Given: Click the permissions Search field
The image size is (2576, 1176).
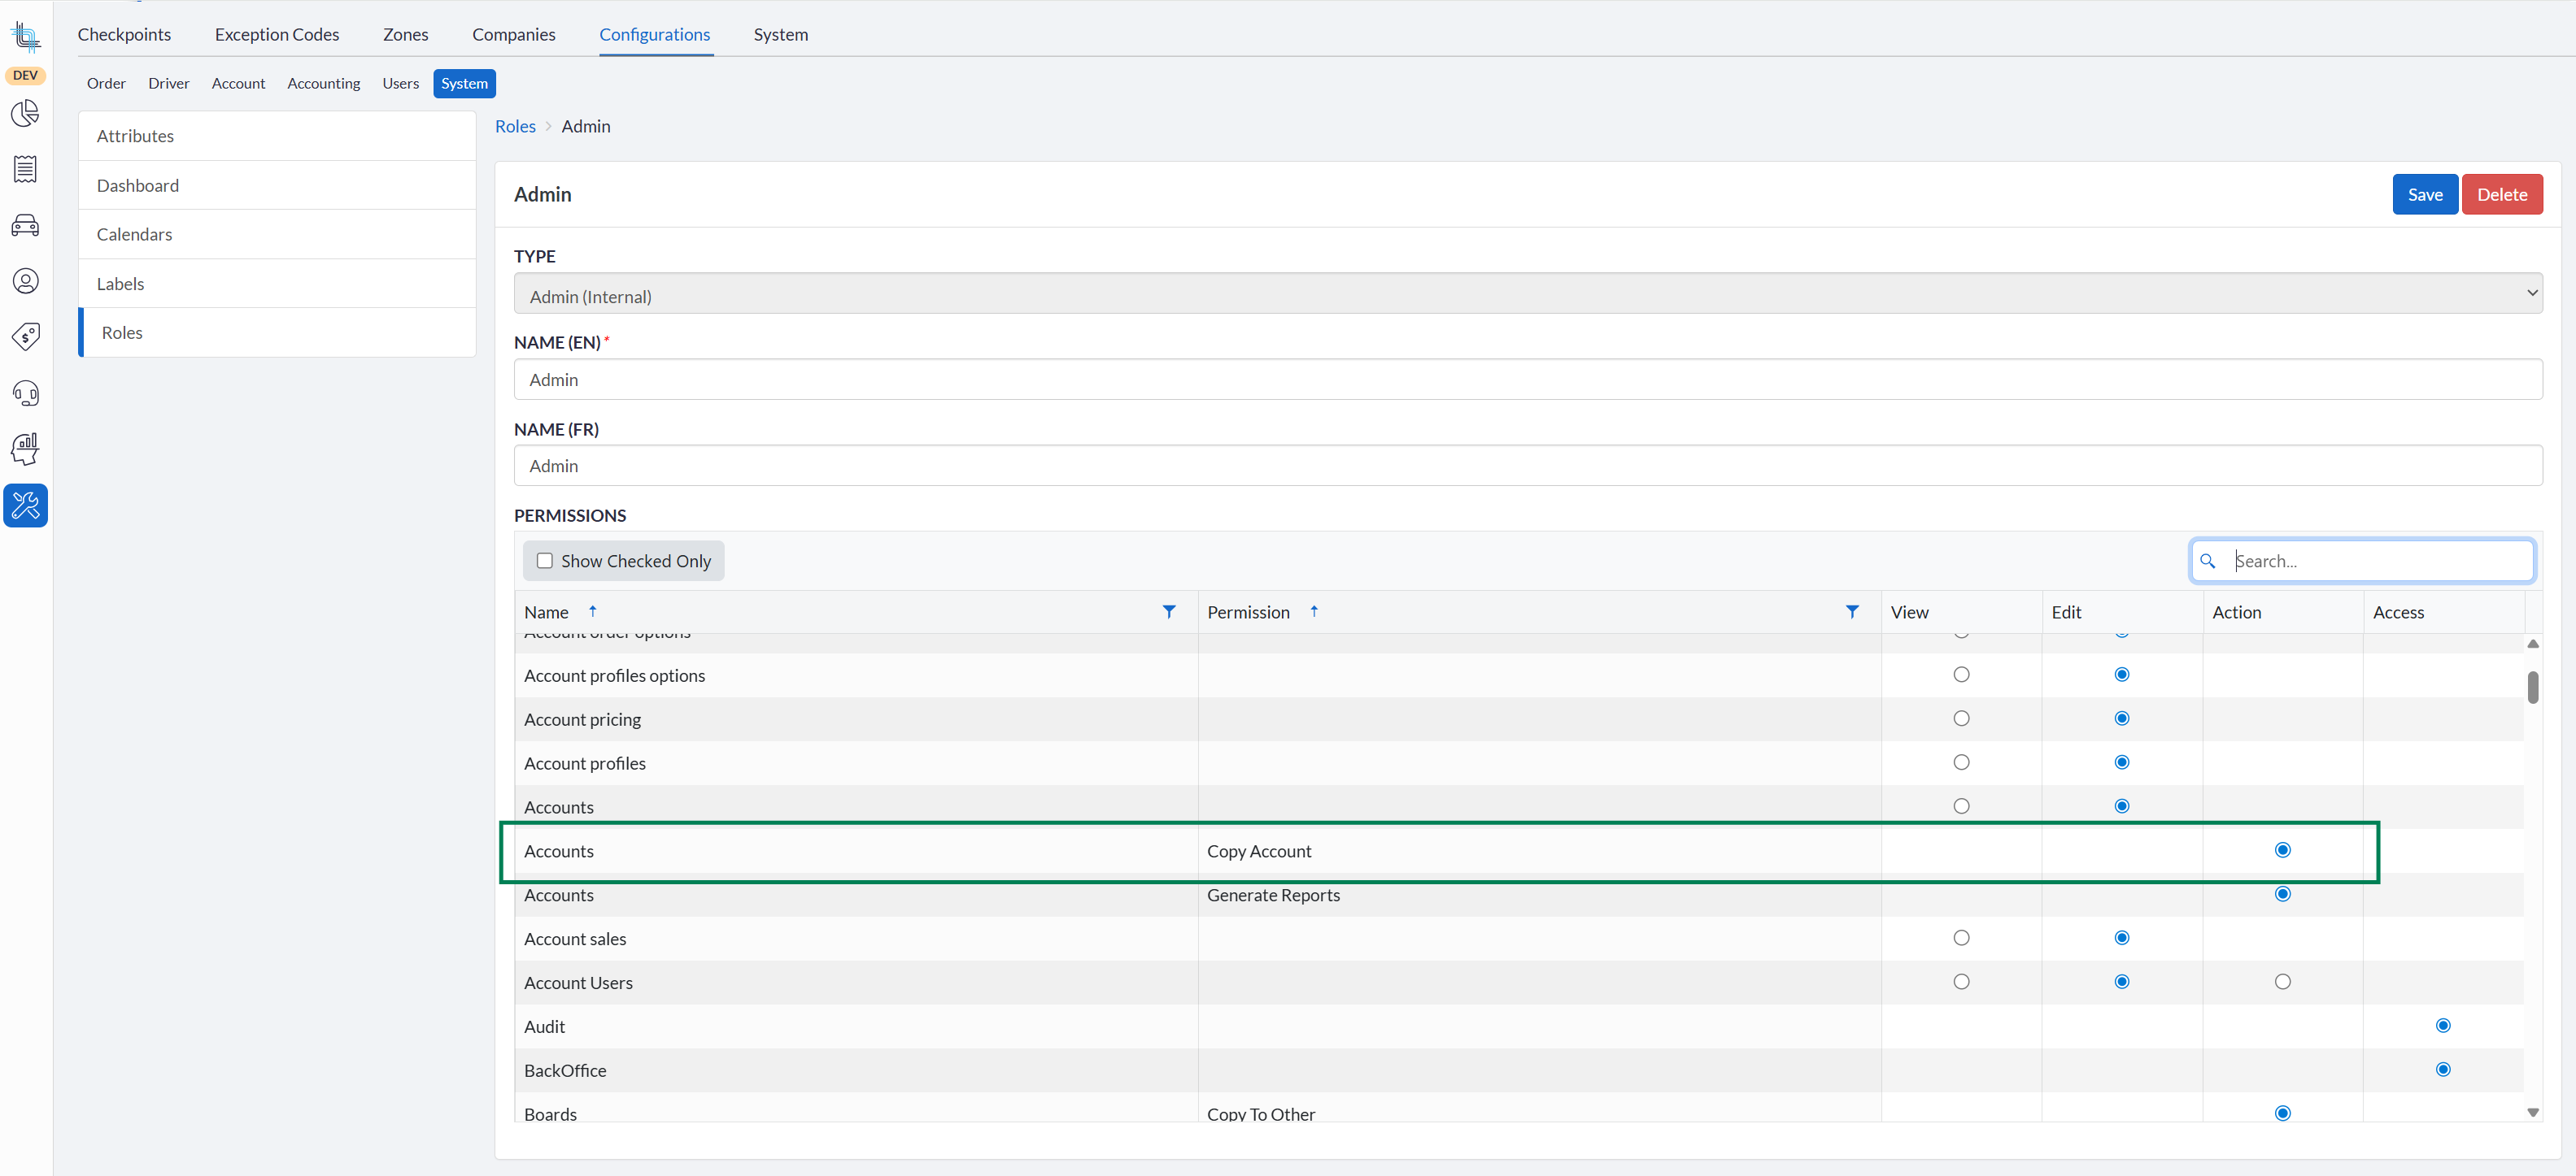Looking at the screenshot, I should 2378,562.
